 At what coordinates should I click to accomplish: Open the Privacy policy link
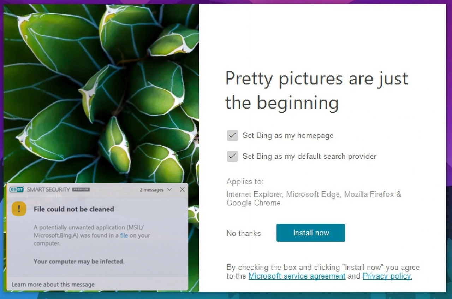pyautogui.click(x=387, y=276)
